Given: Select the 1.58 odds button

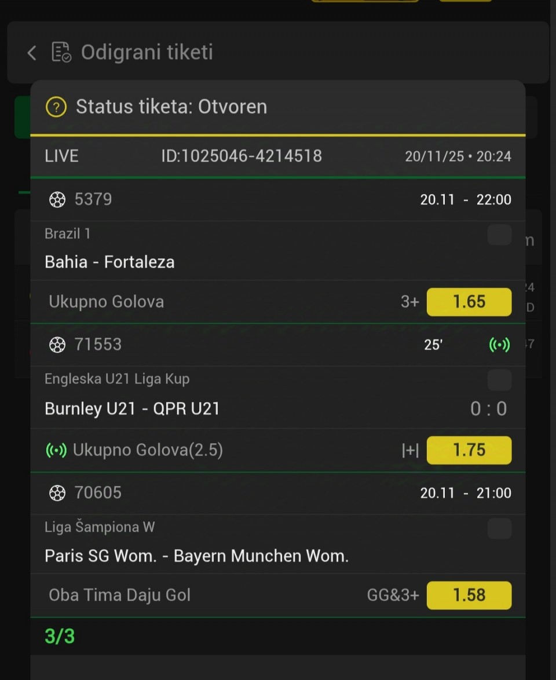Looking at the screenshot, I should pos(469,595).
